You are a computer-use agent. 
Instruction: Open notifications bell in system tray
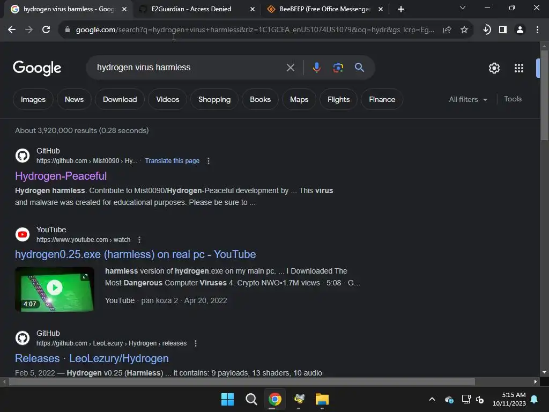click(535, 399)
